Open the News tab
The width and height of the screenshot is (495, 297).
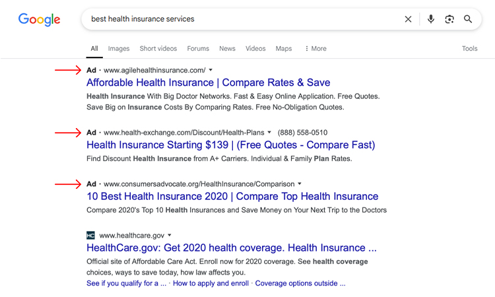click(x=227, y=49)
